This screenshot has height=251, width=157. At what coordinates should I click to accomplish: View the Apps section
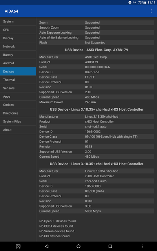(x=18, y=96)
